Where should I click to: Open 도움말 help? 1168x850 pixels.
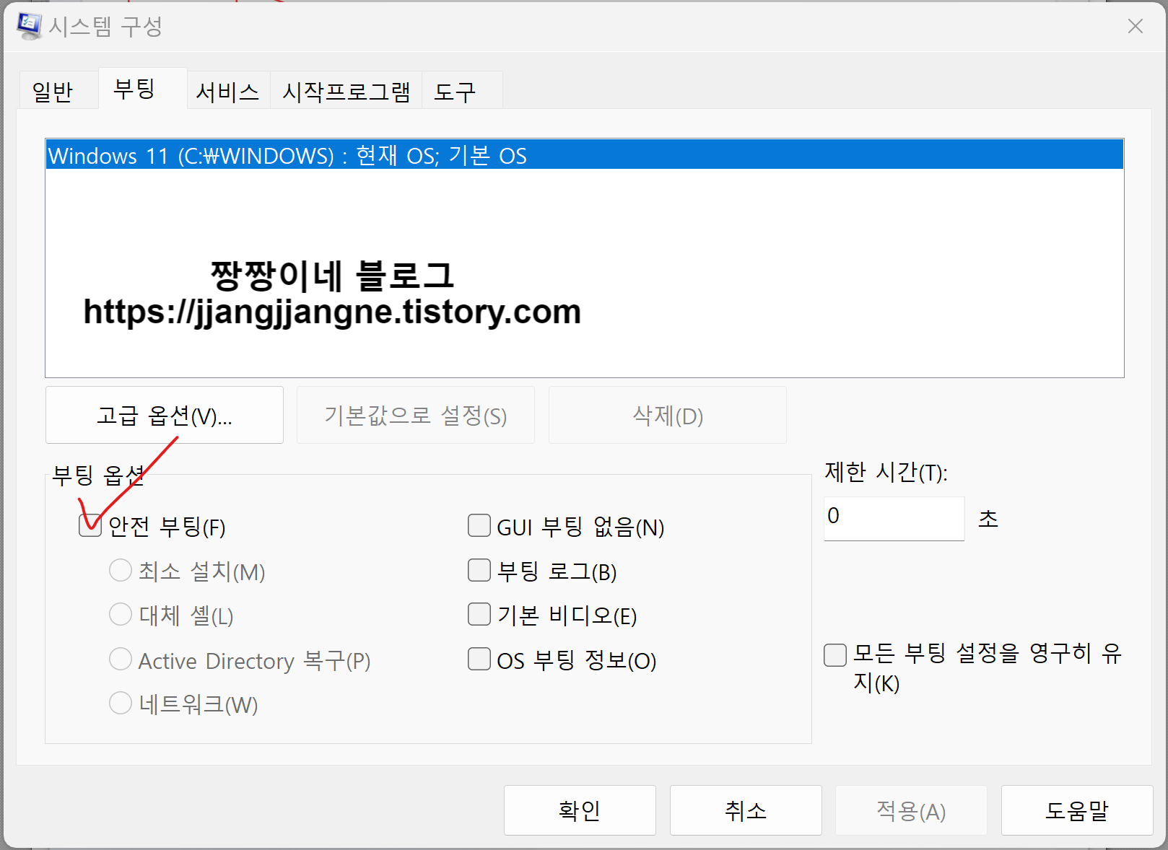click(x=1077, y=810)
